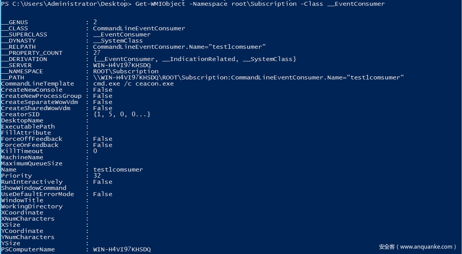Image resolution: width=462 pixels, height=254 pixels.
Task: Click the __SERVER value WIN-H4VI97KHSDQ
Action: click(122, 65)
